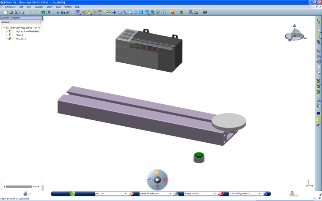
Task: Click the Print icon in toolbar
Action: pos(11,13)
